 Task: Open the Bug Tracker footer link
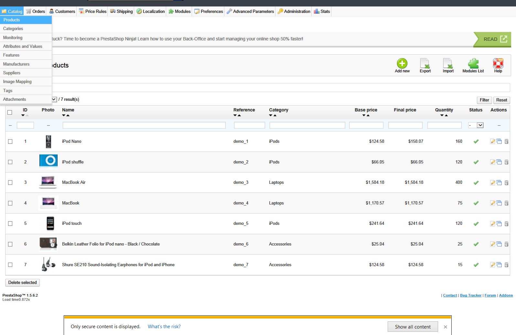pyautogui.click(x=470, y=295)
